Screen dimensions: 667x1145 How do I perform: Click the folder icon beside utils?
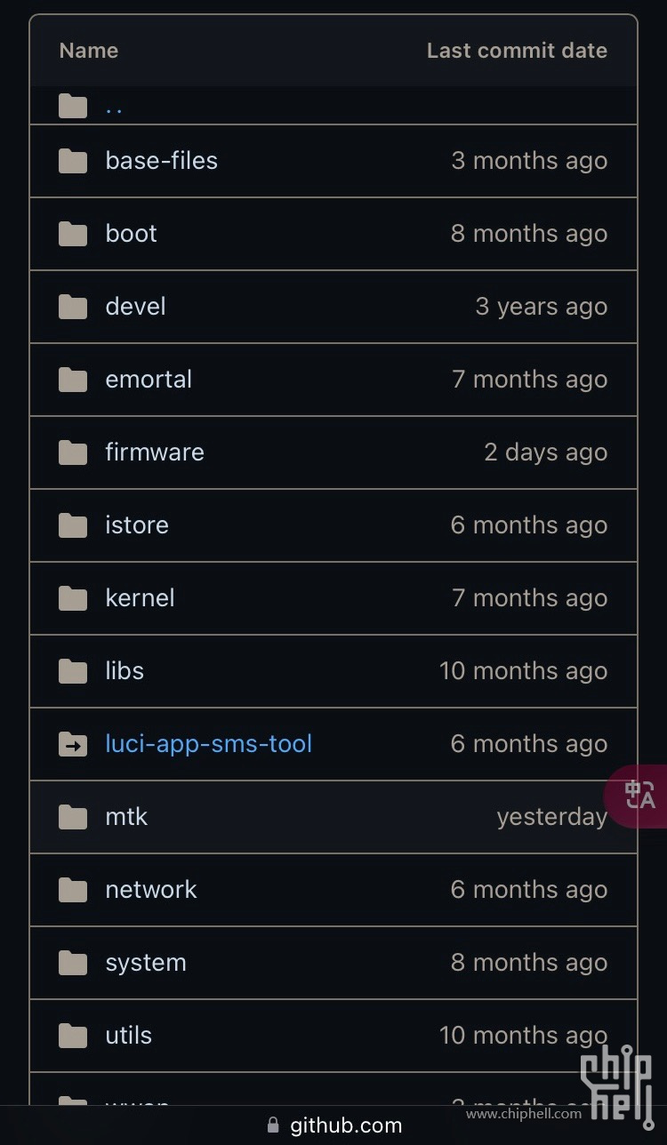point(73,1036)
